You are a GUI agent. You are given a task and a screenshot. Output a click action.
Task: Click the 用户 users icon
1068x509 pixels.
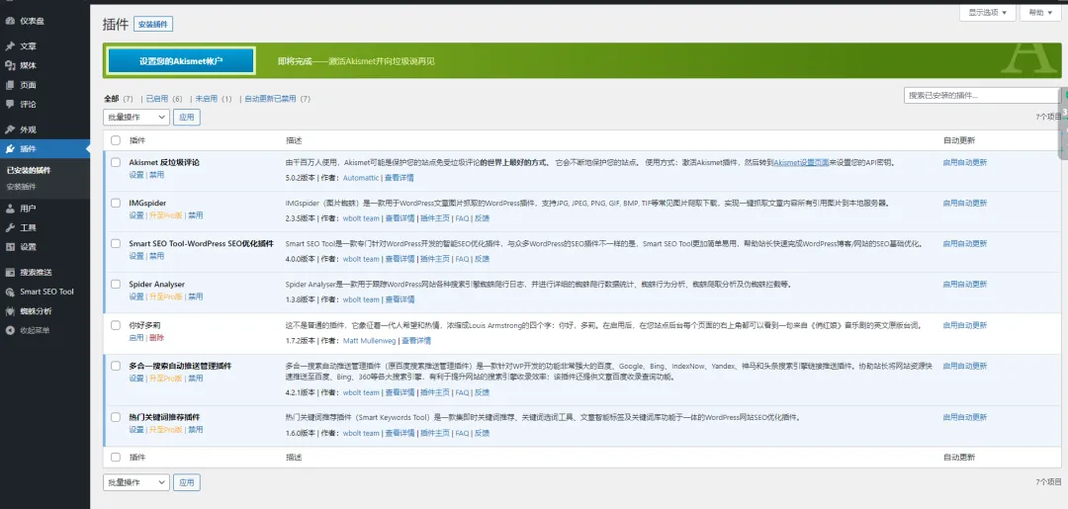click(10, 209)
